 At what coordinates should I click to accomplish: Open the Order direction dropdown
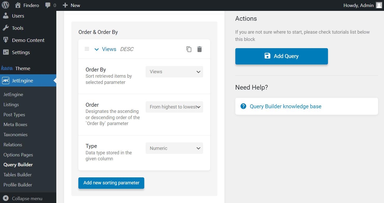pos(174,107)
